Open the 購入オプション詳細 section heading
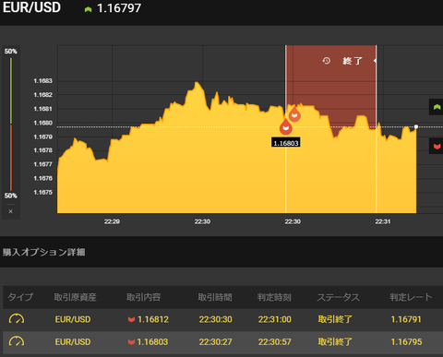The image size is (443, 357). (x=43, y=252)
